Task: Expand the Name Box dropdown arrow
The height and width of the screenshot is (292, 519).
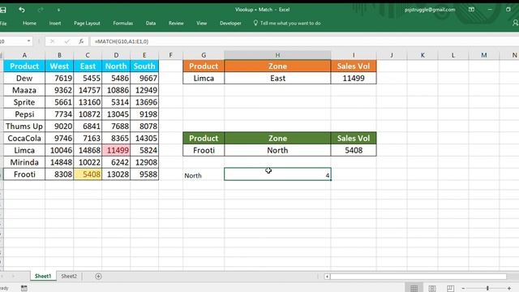Action: coord(29,41)
